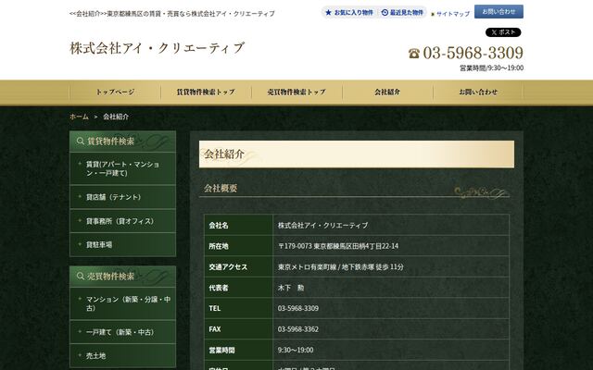Open 一戸建て（新築・中古） sidebar item
Screen dimensions: 593x370
[123, 332]
